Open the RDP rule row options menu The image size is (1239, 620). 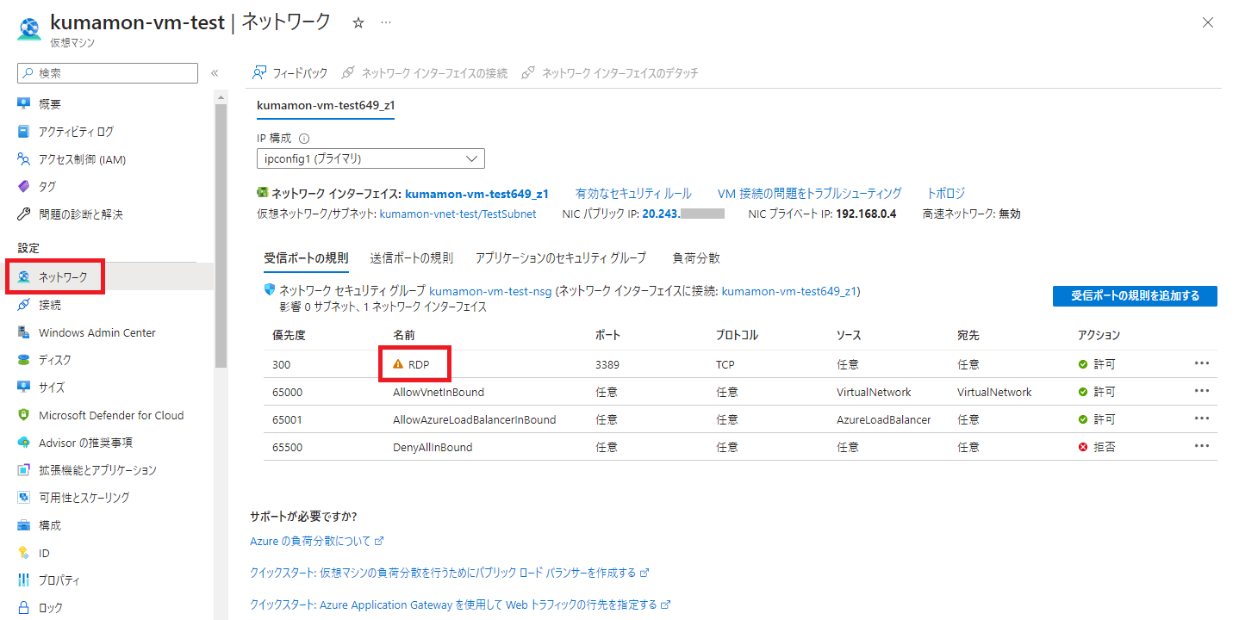click(1202, 363)
